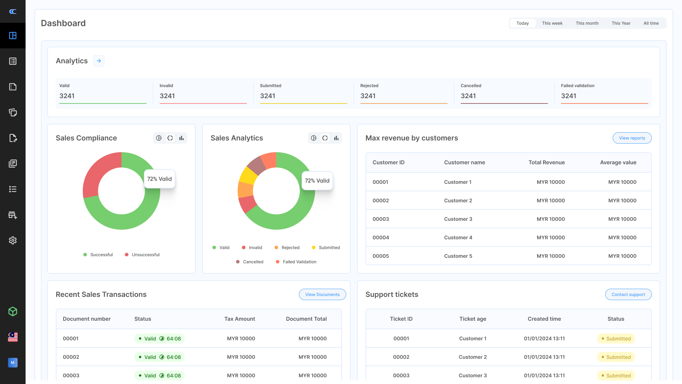Click the Contact support button
The height and width of the screenshot is (384, 682).
tap(628, 294)
